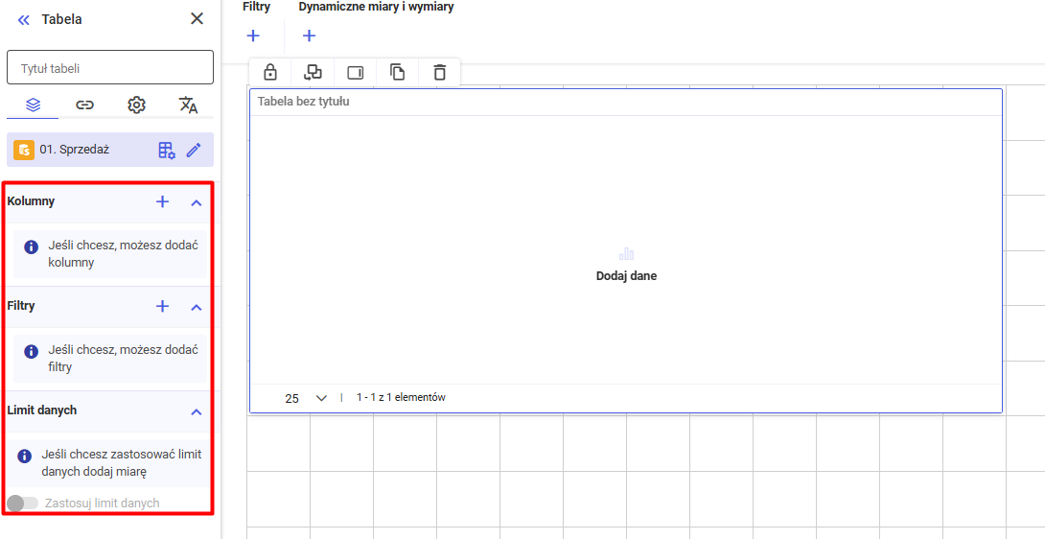
Task: Close the Tabela panel
Action: [x=197, y=18]
